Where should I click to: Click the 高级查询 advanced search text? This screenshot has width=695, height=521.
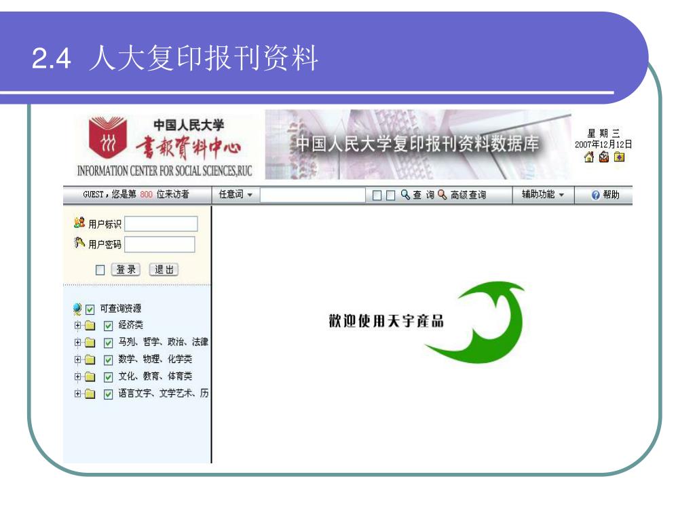[x=468, y=195]
